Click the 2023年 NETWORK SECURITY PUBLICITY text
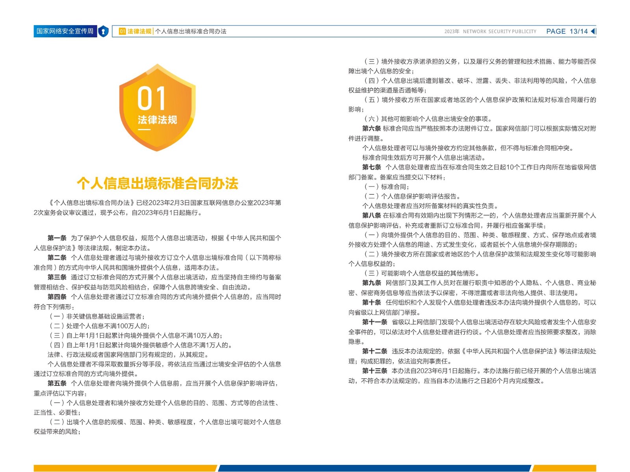The width and height of the screenshot is (630, 472). click(490, 31)
